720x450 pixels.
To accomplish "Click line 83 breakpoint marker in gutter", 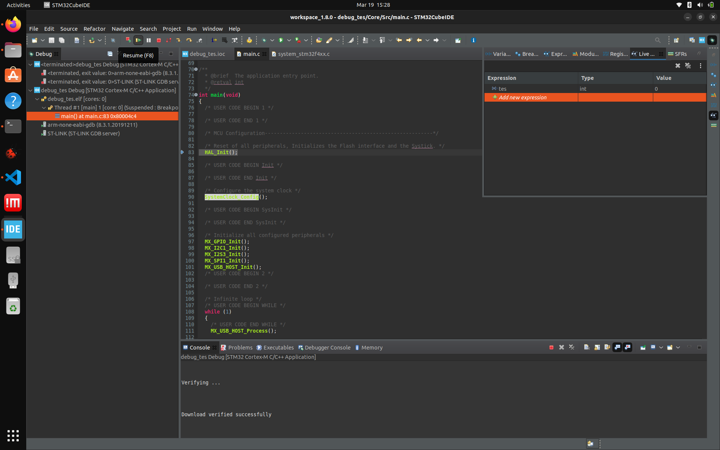I will click(x=182, y=152).
